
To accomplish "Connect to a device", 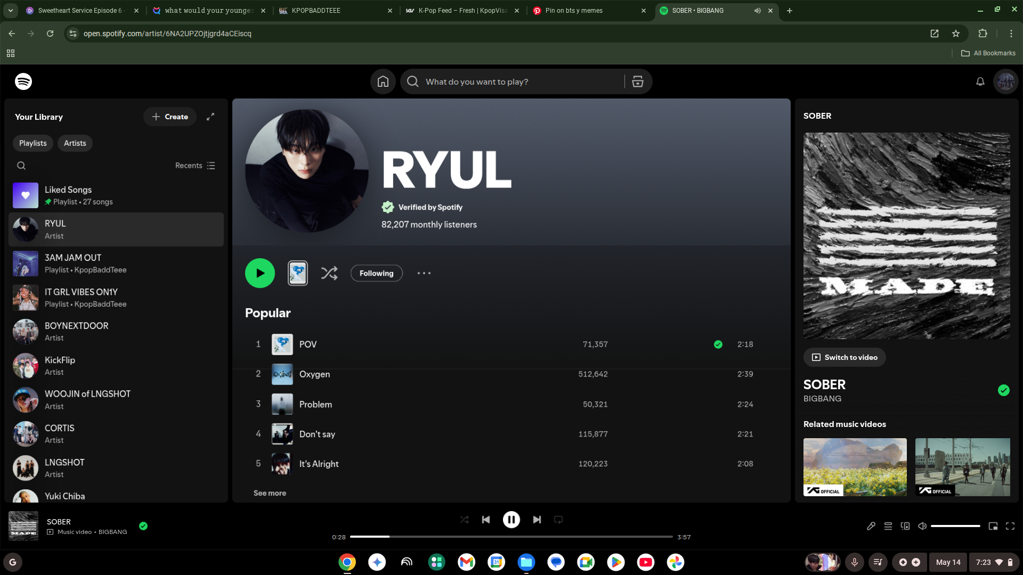I will 905,526.
